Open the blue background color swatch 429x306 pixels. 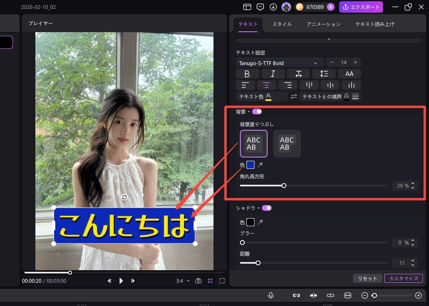pyautogui.click(x=250, y=165)
